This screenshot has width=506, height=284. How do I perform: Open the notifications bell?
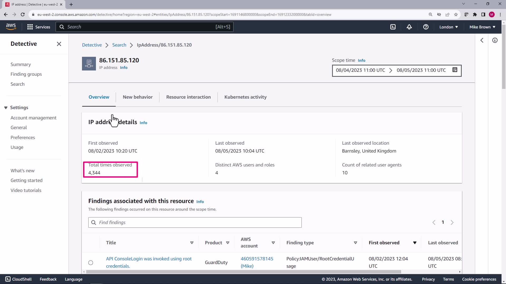click(x=409, y=27)
